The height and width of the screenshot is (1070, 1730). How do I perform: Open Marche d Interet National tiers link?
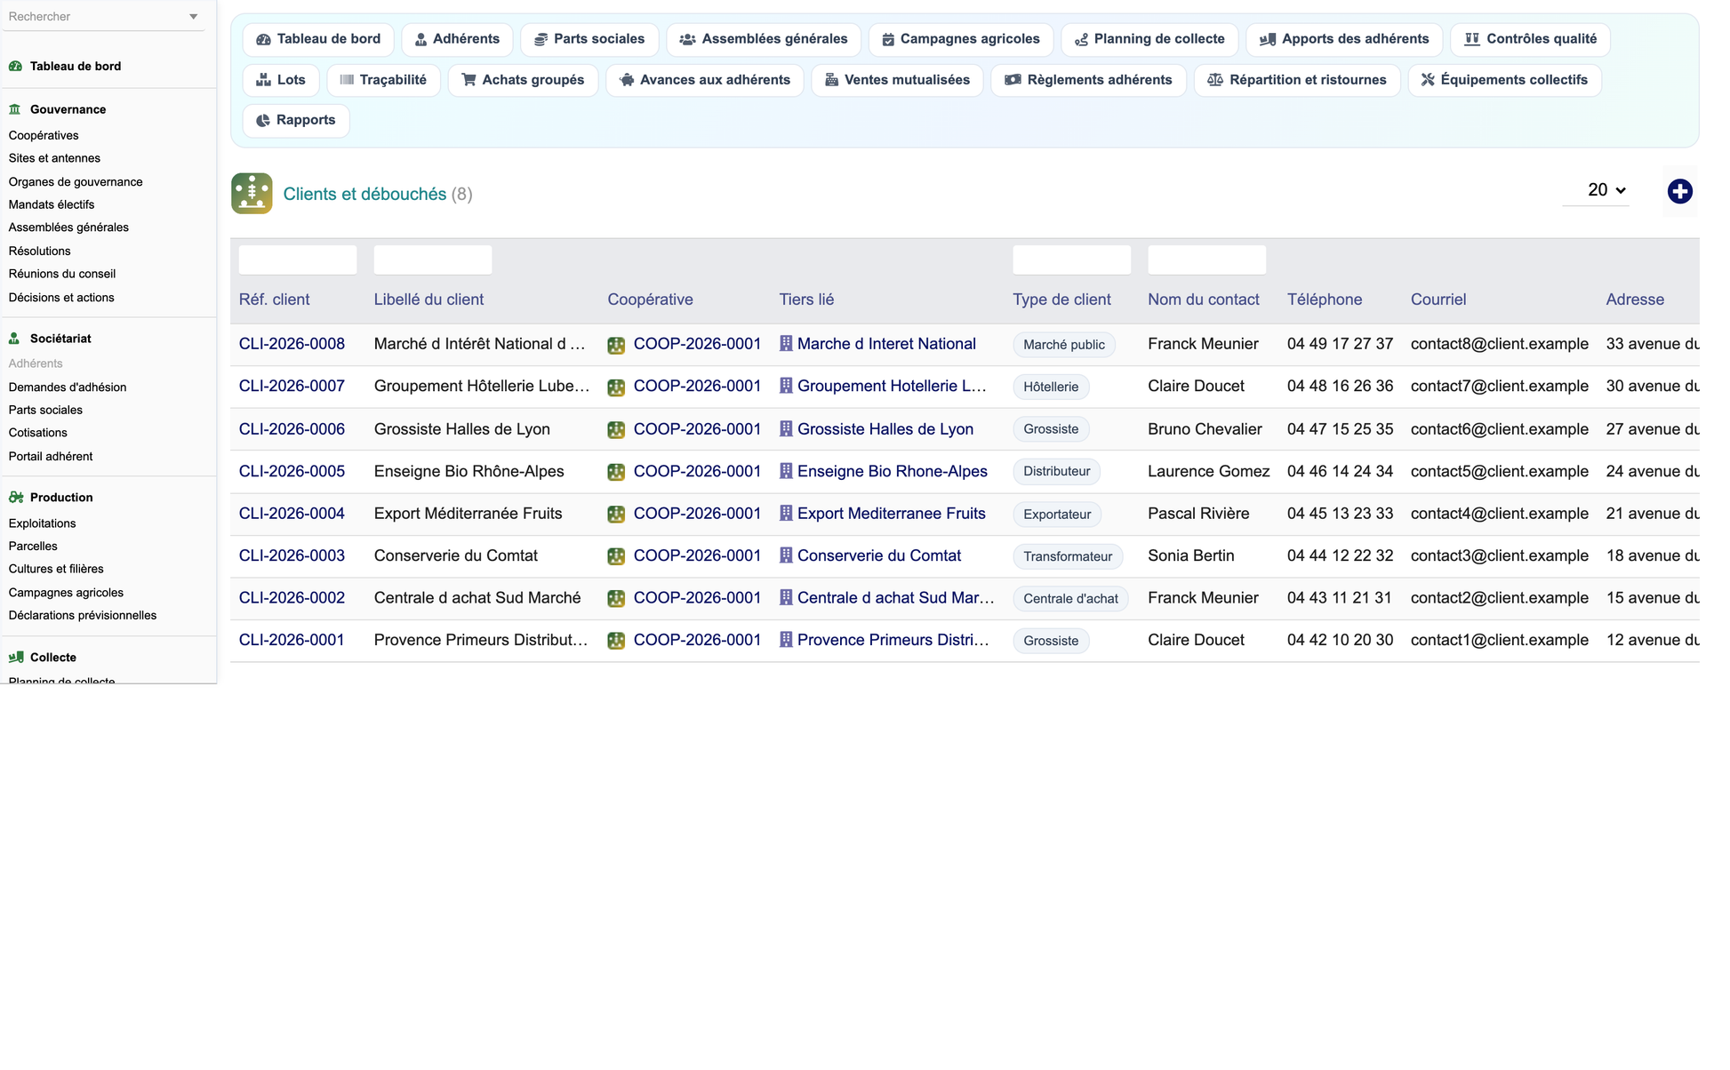tap(886, 344)
